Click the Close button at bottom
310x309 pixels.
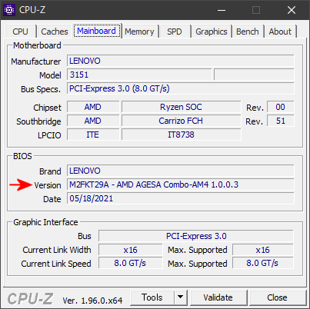tap(277, 297)
